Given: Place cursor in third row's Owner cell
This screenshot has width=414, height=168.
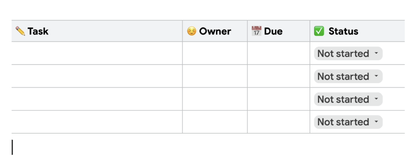Looking at the screenshot, I should tap(215, 99).
